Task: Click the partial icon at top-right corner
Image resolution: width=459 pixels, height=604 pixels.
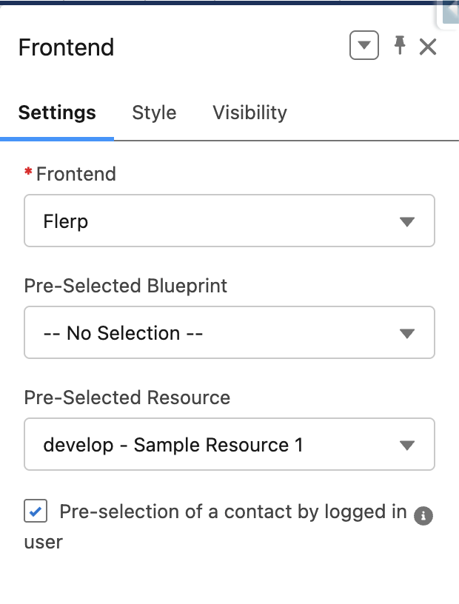Action: coord(450,11)
